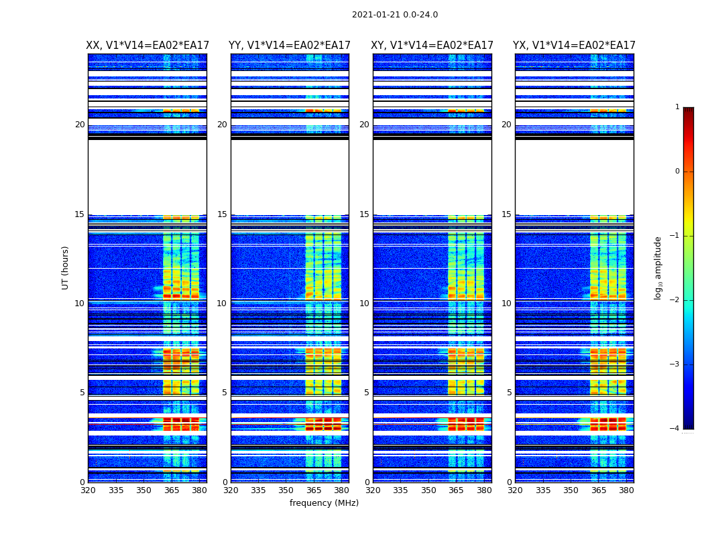
Task: Click the UT (hours) y-axis label
Action: point(66,267)
